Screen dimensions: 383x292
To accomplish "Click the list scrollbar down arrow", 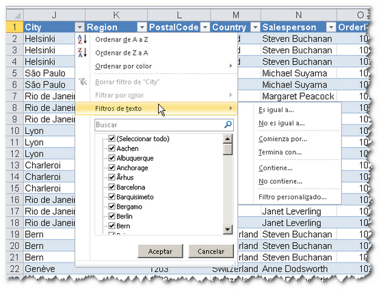I will 228,229.
